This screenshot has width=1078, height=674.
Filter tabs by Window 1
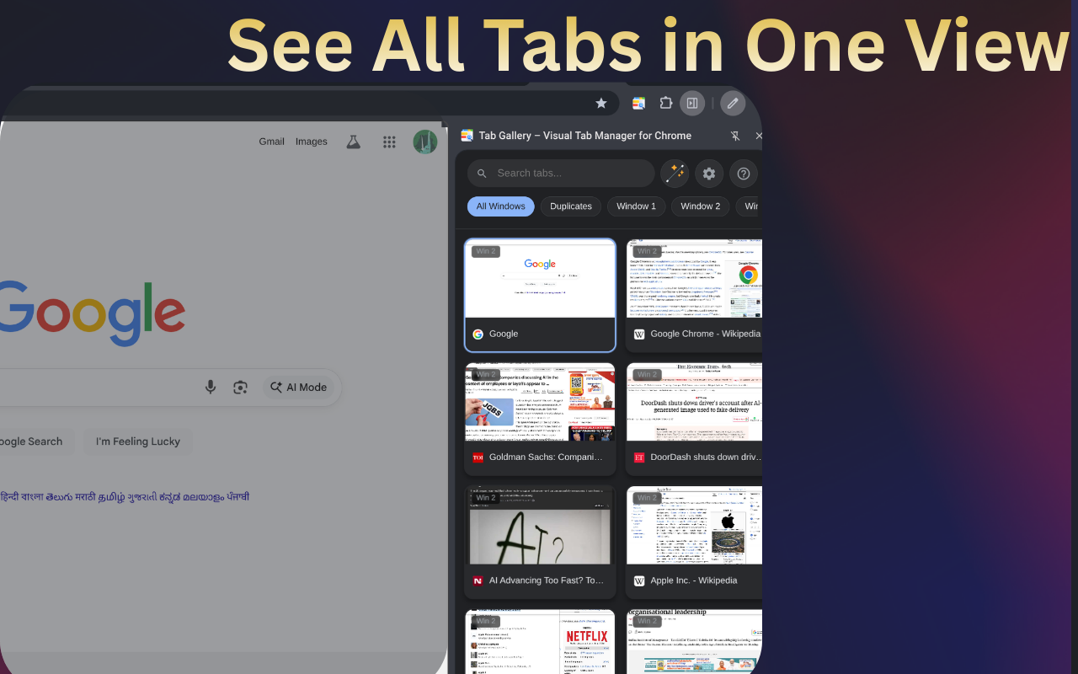click(x=636, y=206)
